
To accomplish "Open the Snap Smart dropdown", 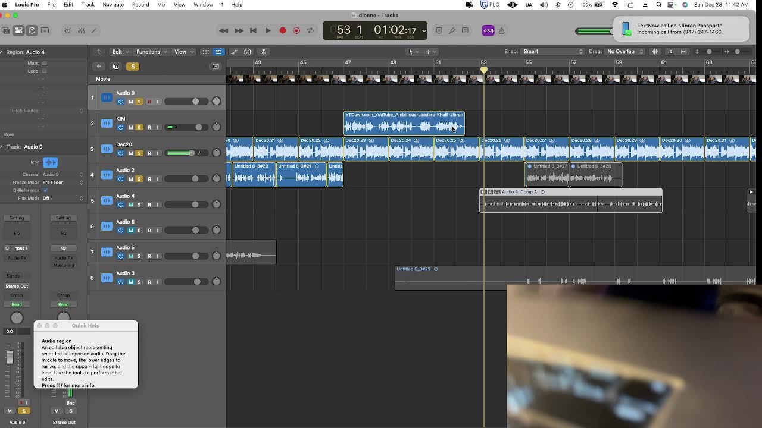I will 552,52.
